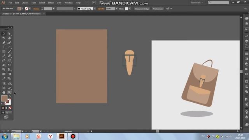Select the Eraser tool
This screenshot has height=140, width=249.
[9, 56]
